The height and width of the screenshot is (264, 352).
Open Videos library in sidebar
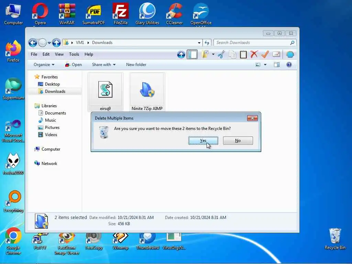pos(51,135)
